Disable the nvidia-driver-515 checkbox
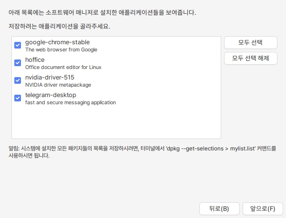The width and height of the screenshot is (286, 218). point(18,80)
